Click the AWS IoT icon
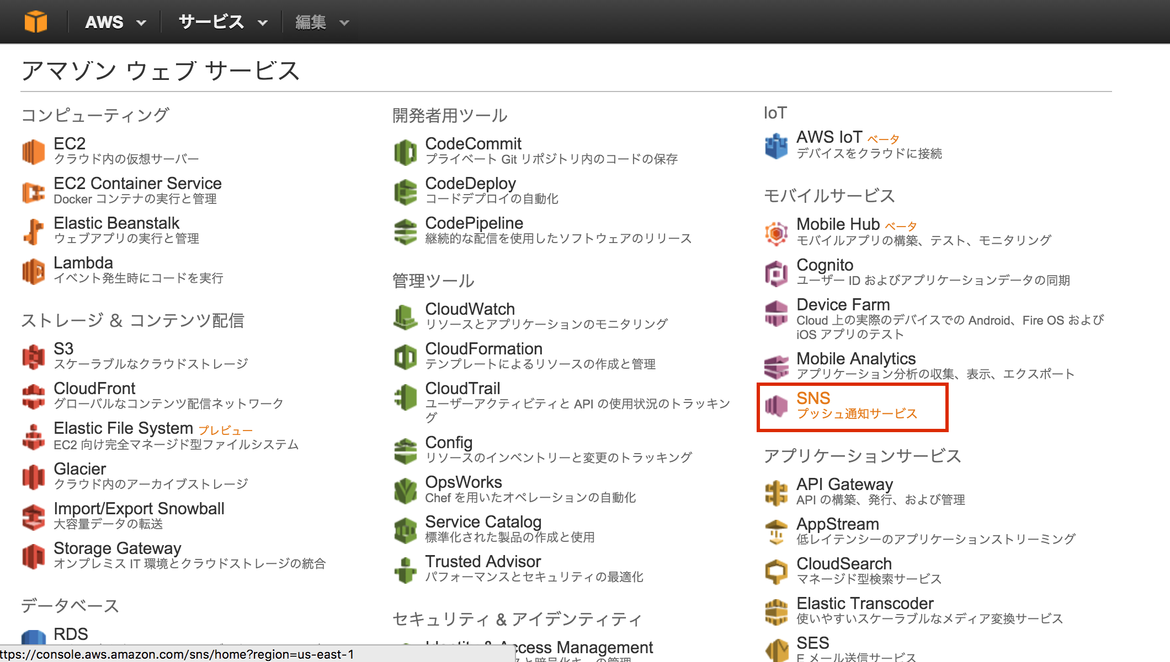Image resolution: width=1170 pixels, height=662 pixels. click(x=776, y=146)
